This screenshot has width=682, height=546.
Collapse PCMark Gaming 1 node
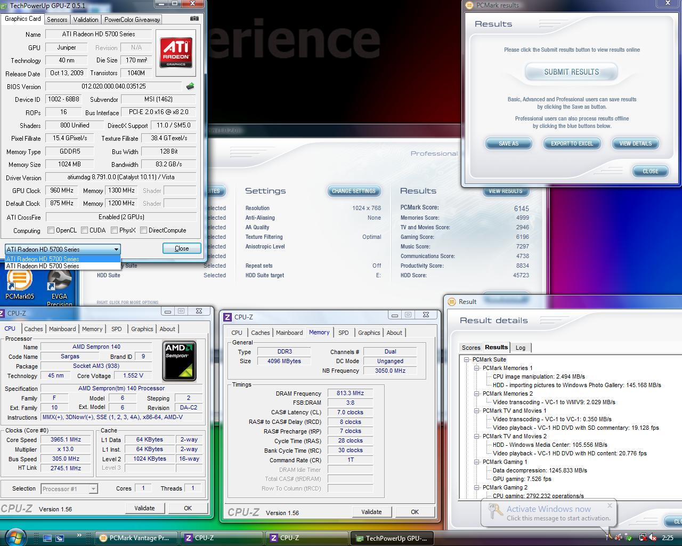click(x=477, y=462)
